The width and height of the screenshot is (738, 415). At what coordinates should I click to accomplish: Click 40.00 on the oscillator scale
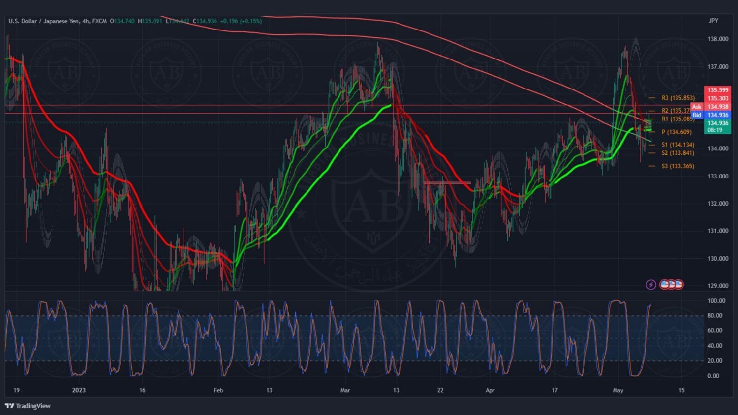[715, 345]
